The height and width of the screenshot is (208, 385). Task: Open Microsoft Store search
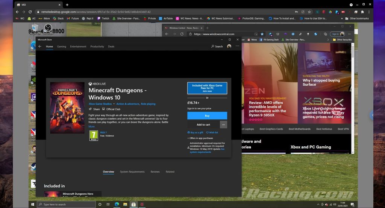[x=217, y=46]
